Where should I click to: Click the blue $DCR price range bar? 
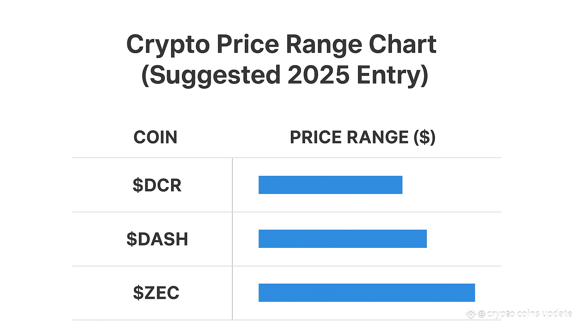coord(330,185)
